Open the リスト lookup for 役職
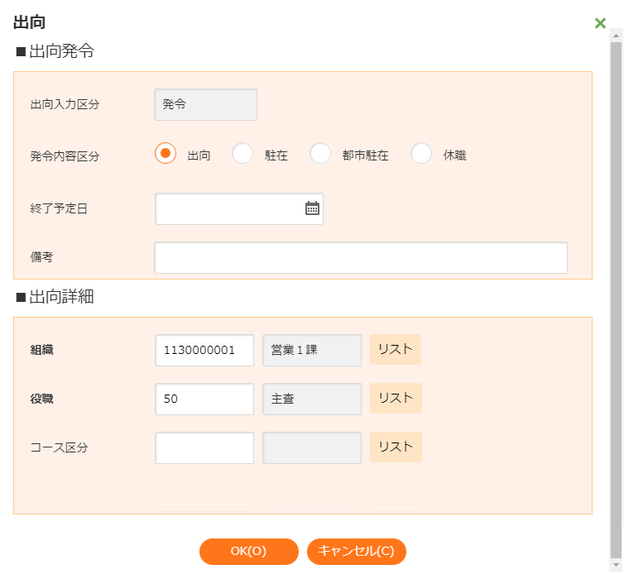Image resolution: width=624 pixels, height=574 pixels. coord(396,399)
